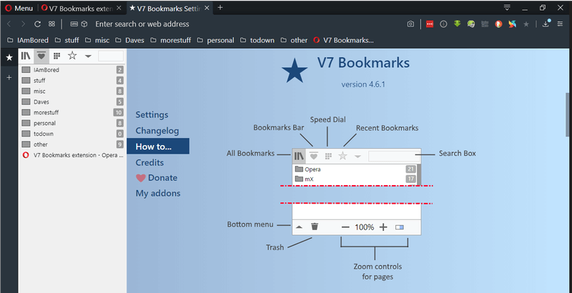Screen dimensions: 572x293
Task: Open the other folder on bookmarks bar
Action: coord(294,41)
